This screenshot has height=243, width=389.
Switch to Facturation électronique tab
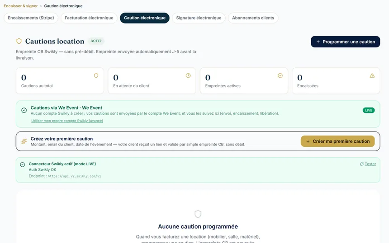pyautogui.click(x=89, y=18)
